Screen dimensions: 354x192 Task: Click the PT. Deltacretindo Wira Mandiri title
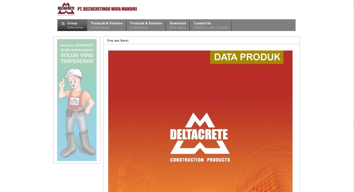[107, 9]
